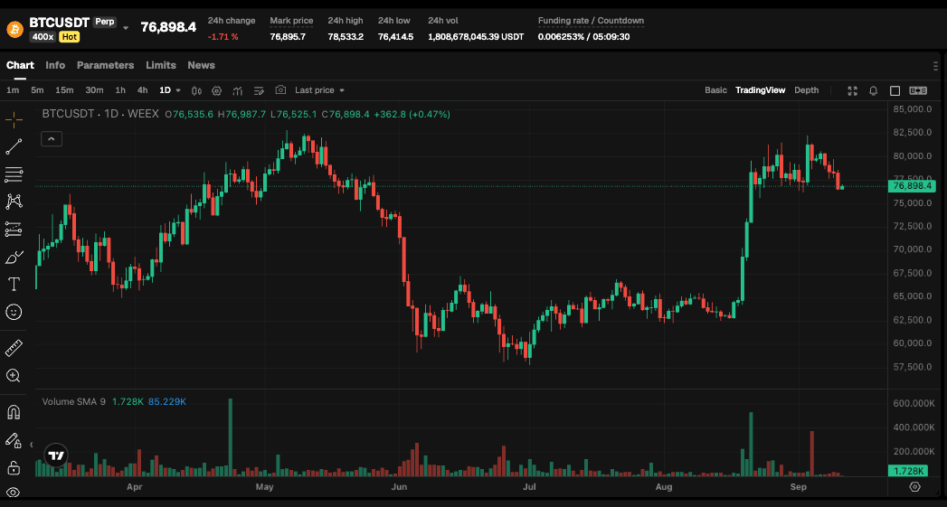Select the 5m timeframe
947x507 pixels.
[x=37, y=90]
